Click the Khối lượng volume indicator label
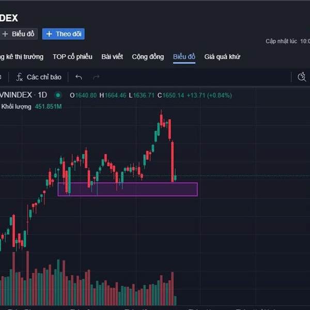The height and width of the screenshot is (310, 310). [x=17, y=106]
